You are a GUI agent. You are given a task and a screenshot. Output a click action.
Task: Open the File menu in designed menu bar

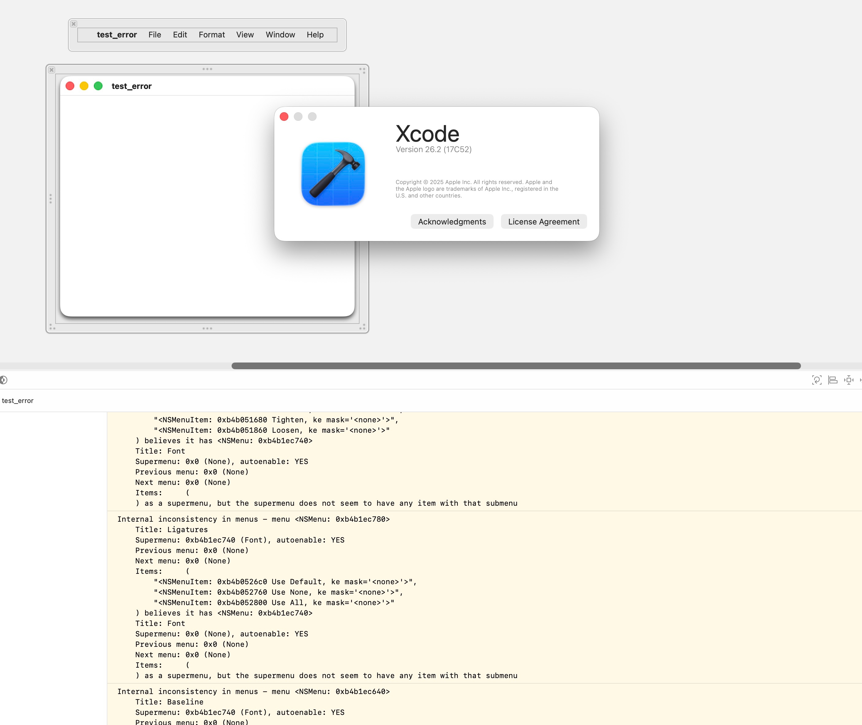155,35
